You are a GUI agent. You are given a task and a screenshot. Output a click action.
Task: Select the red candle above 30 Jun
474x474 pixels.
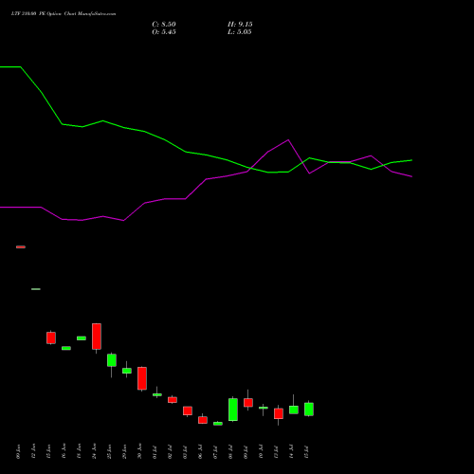tap(142, 378)
